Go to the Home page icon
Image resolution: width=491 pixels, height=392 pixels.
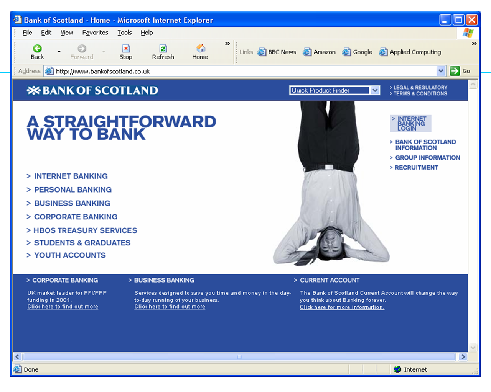point(200,48)
